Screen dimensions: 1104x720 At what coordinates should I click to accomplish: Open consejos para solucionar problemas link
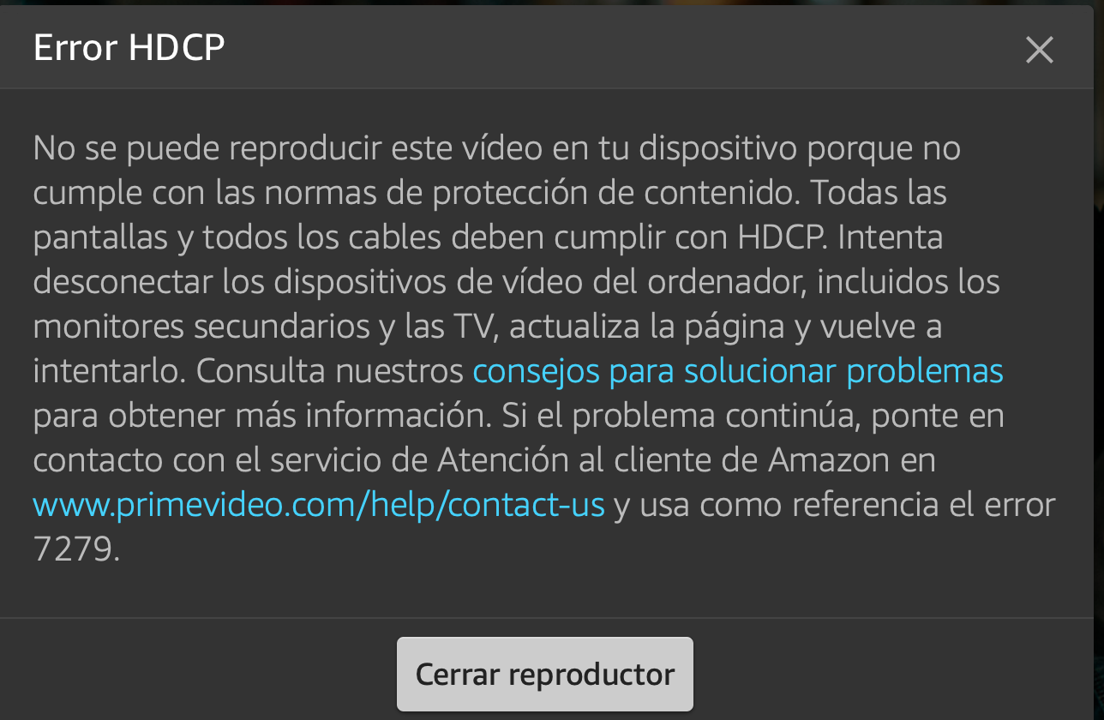738,371
